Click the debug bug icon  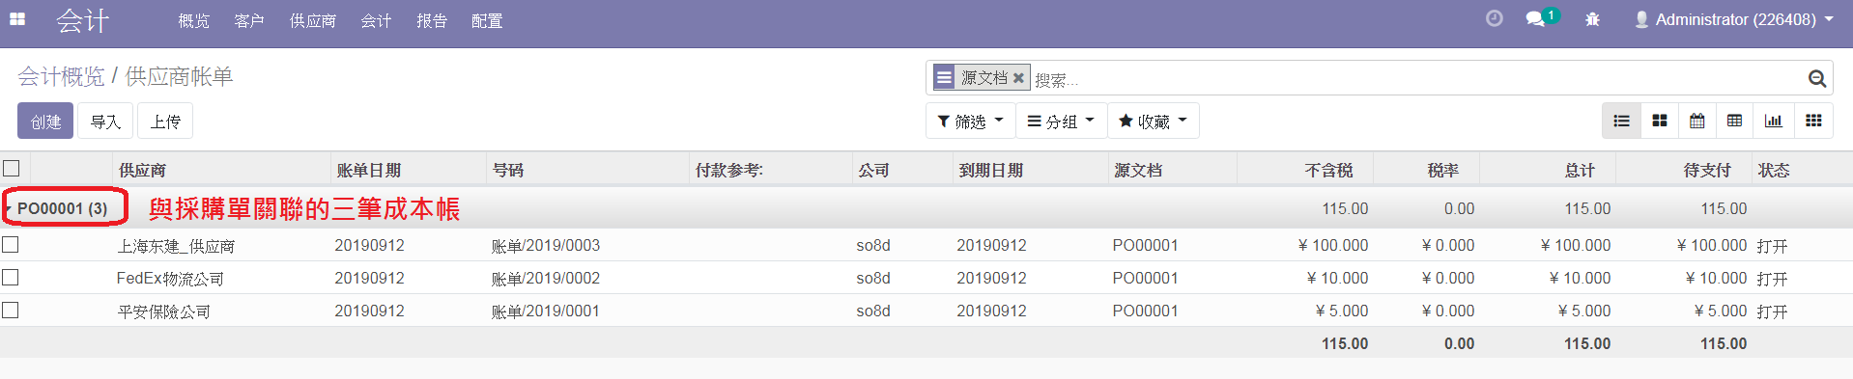(1592, 19)
